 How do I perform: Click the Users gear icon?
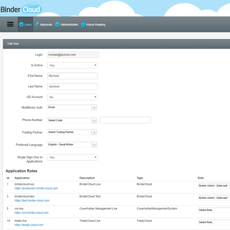[x=21, y=24]
